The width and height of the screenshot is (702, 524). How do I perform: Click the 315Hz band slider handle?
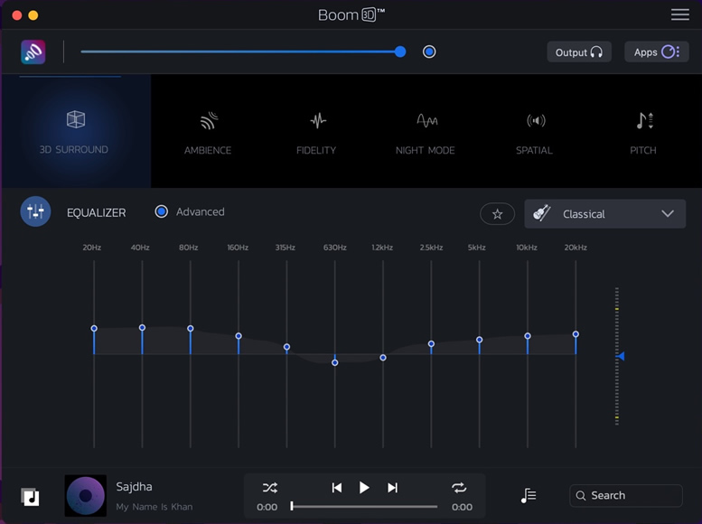(x=287, y=347)
